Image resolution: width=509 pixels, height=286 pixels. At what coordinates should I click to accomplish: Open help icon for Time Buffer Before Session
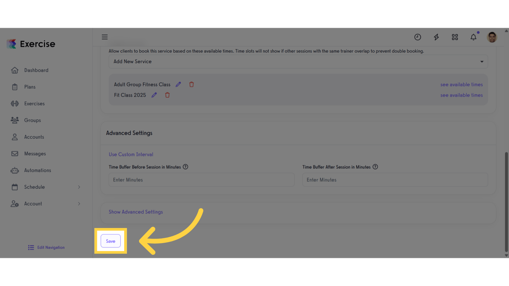pos(186,167)
